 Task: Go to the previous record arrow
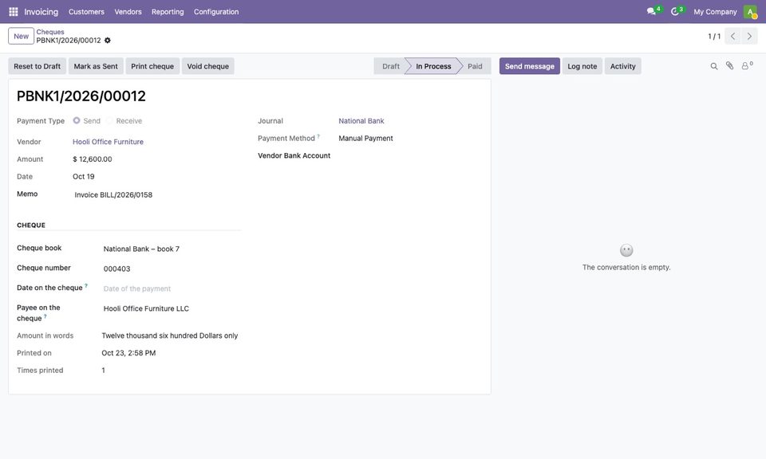point(732,36)
